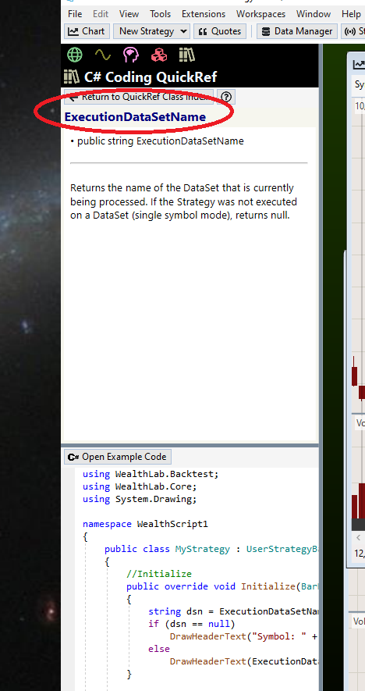Open the Workspaces menu
The width and height of the screenshot is (365, 691).
coord(260,14)
